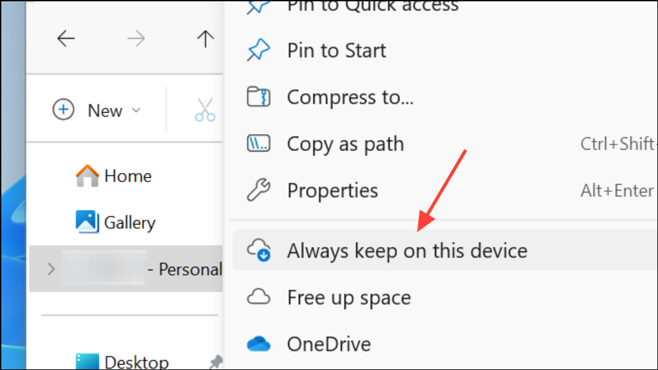The image size is (658, 370).
Task: Expand the Personal OneDrive folder chevron
Action: coord(51,269)
